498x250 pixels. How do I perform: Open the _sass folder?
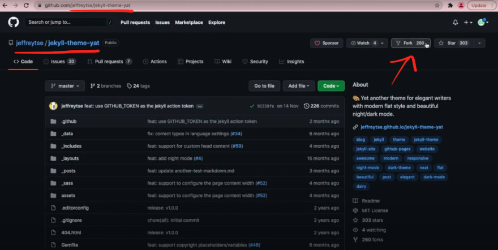click(x=67, y=183)
